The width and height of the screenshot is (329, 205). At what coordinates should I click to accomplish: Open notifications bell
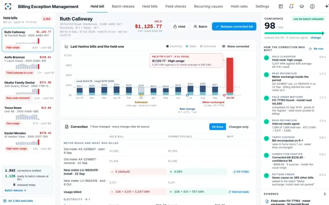click(x=291, y=6)
